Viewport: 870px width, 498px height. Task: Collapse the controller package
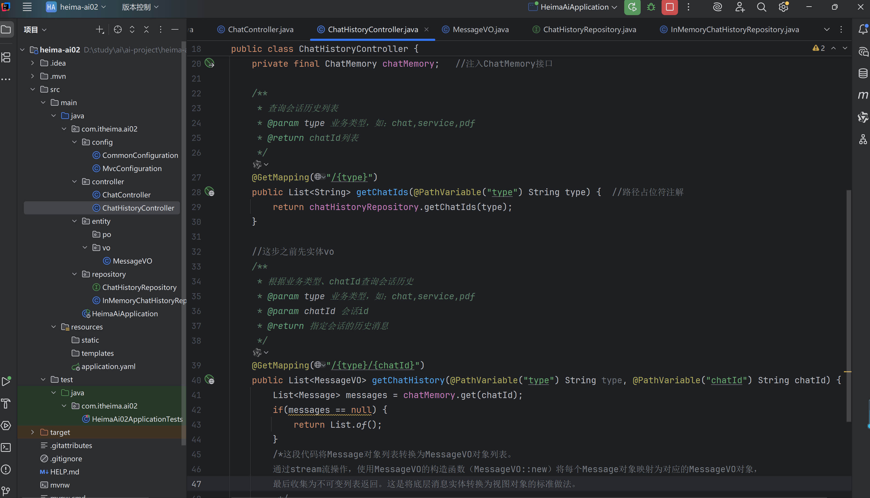click(x=75, y=182)
